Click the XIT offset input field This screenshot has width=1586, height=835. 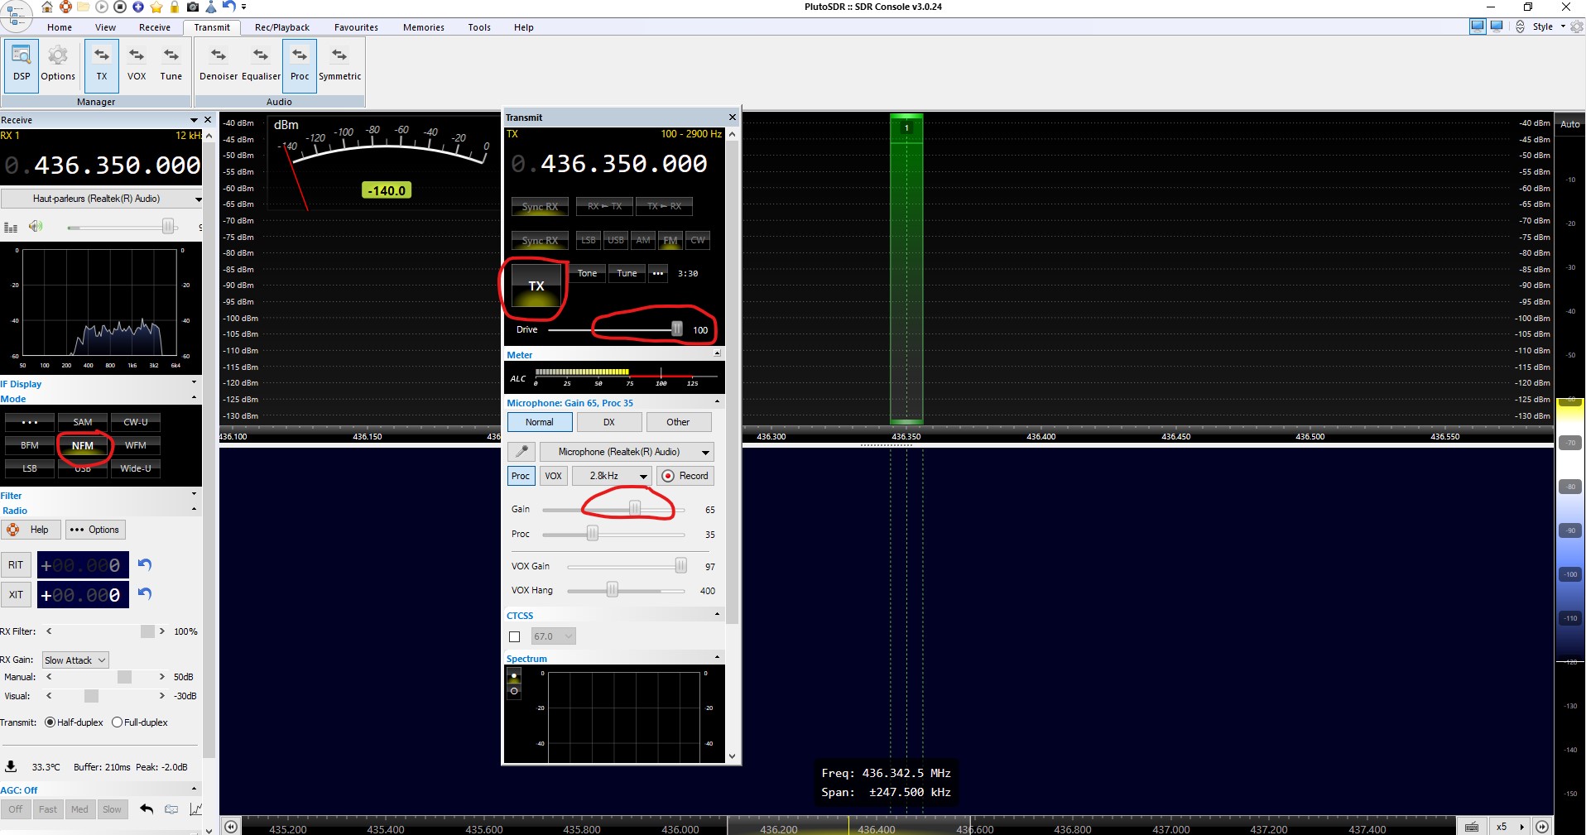82,594
